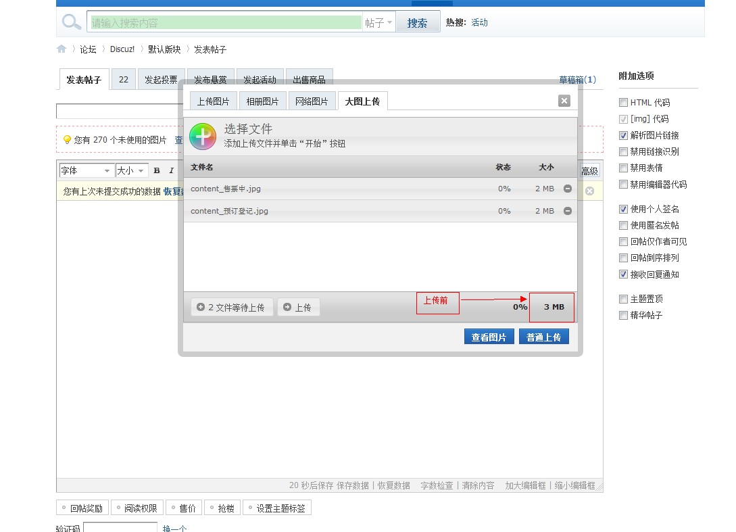Enable the 精华帖子 checkbox
This screenshot has width=736, height=532.
pos(623,315)
